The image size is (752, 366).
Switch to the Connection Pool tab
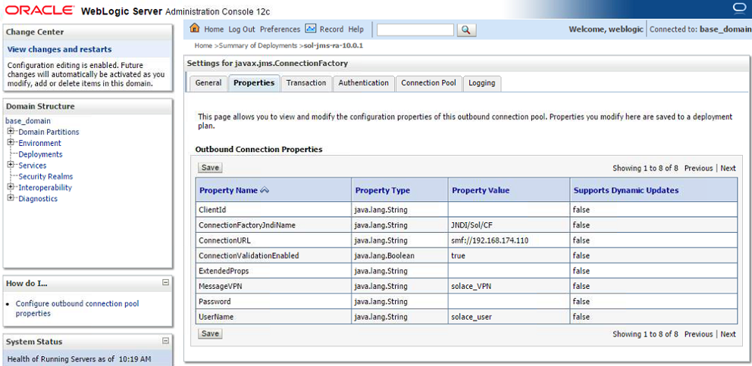[428, 83]
